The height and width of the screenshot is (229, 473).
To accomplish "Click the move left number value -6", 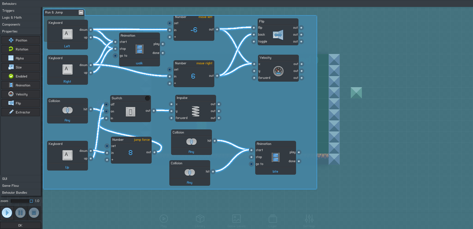I will pyautogui.click(x=194, y=30).
